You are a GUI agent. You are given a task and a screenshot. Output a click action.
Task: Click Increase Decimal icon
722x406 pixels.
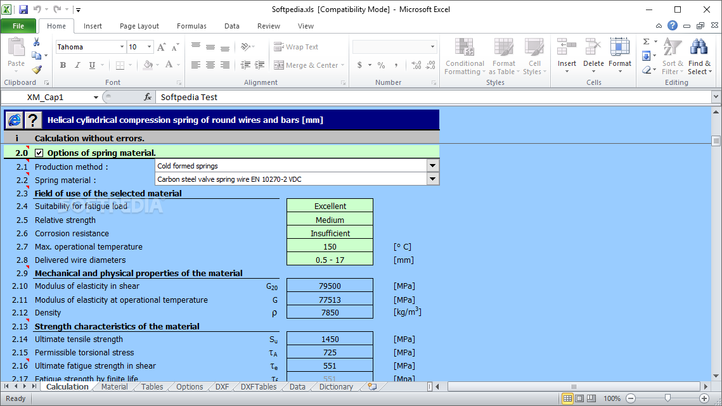416,65
